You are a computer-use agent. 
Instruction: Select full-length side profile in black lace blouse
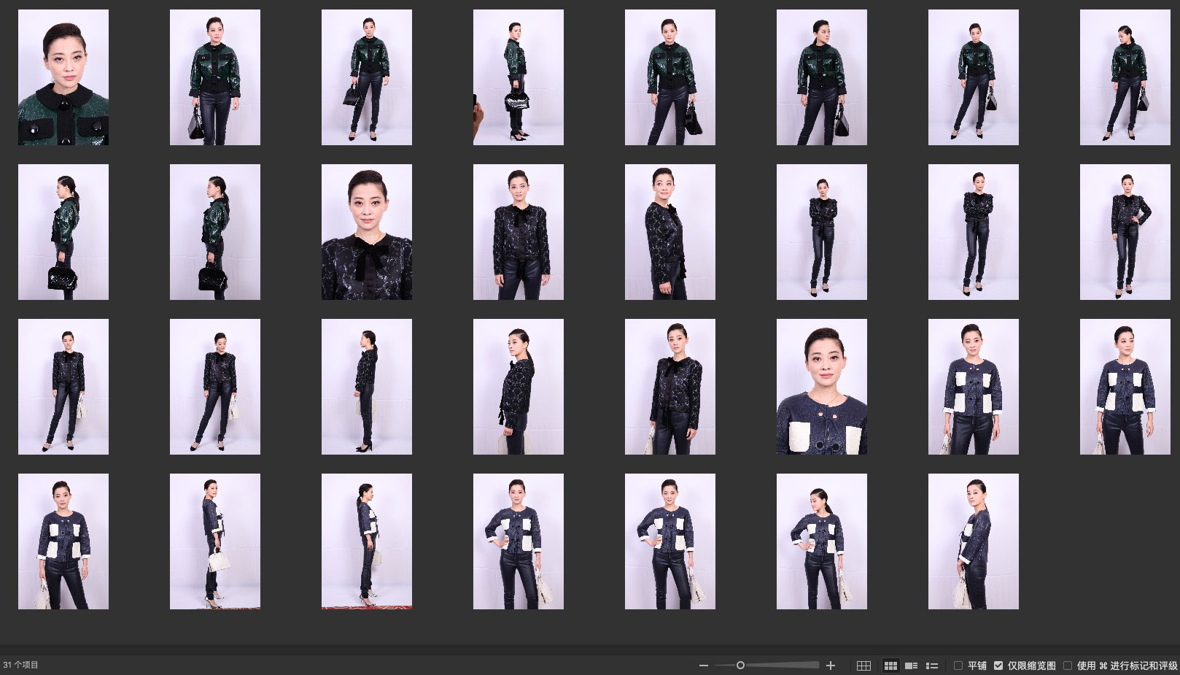tap(367, 387)
